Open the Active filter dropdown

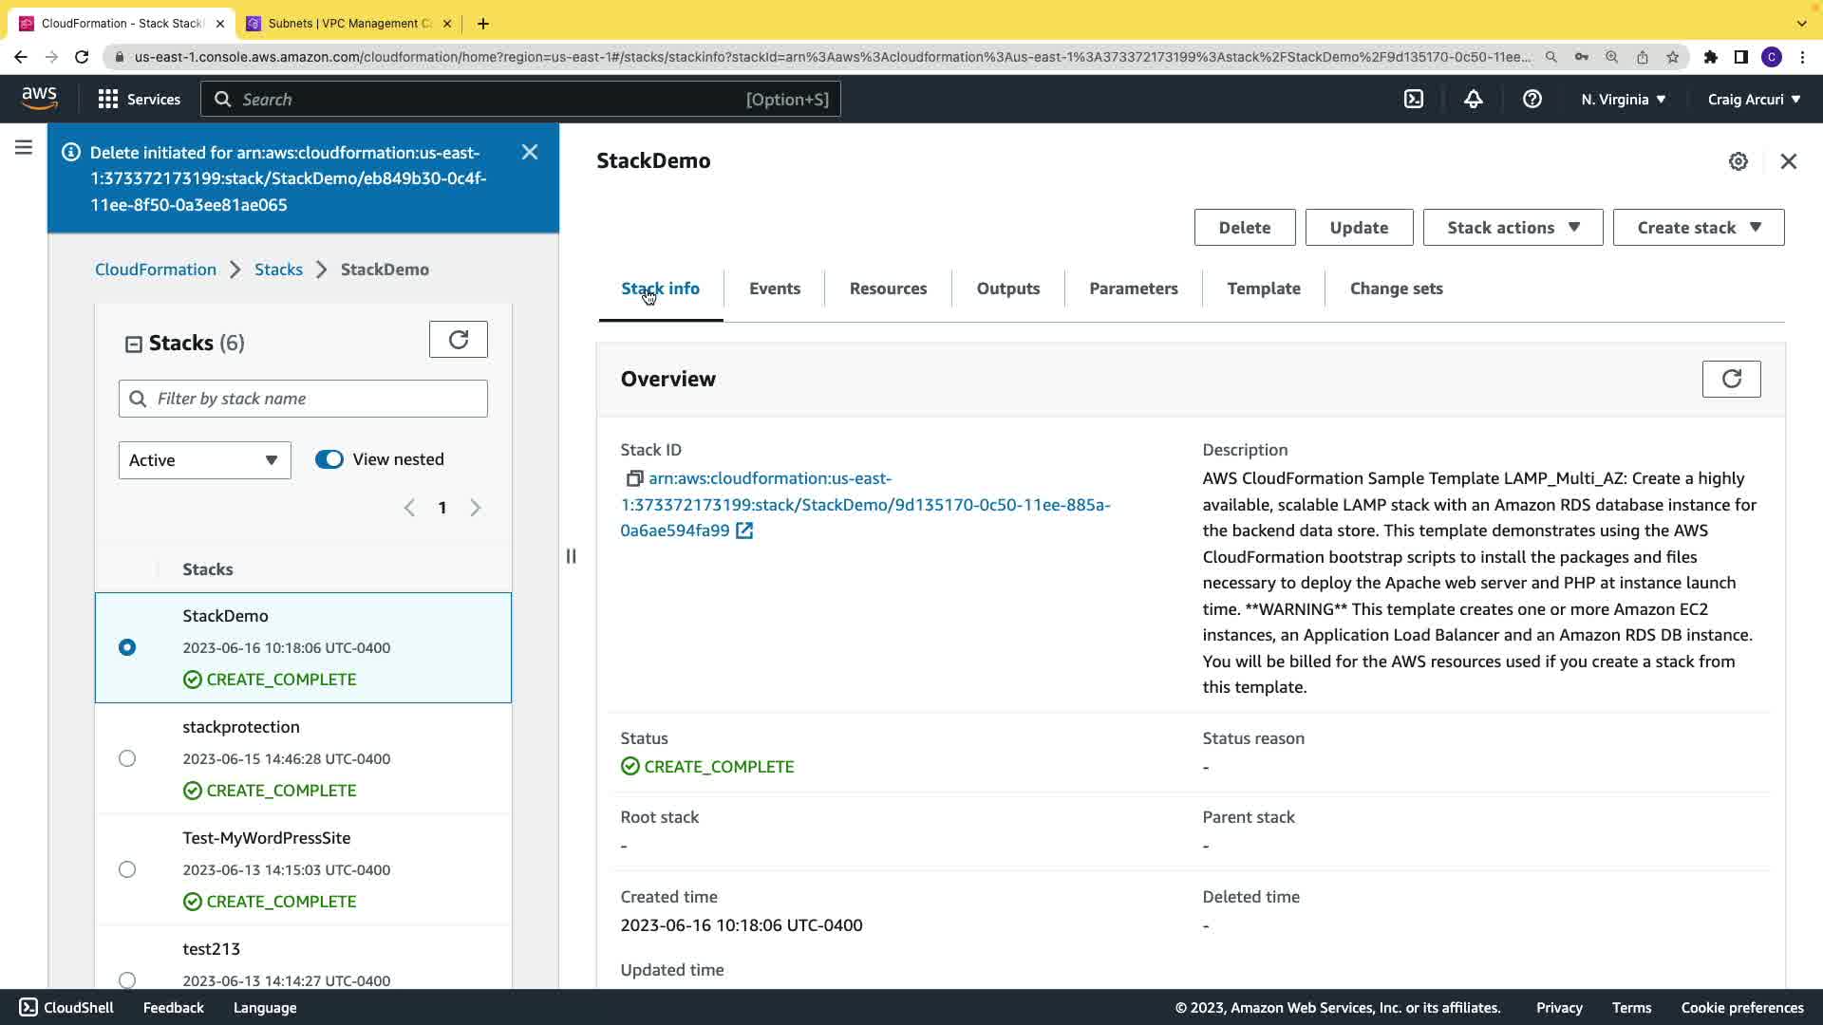[204, 460]
